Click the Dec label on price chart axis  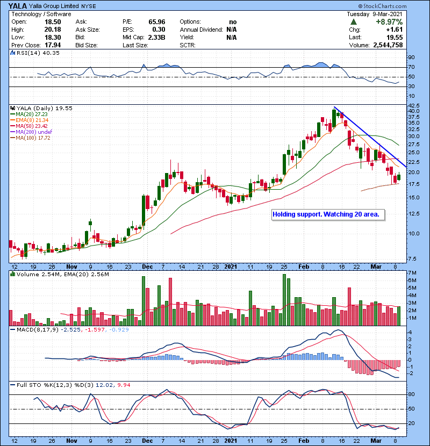tap(147, 267)
